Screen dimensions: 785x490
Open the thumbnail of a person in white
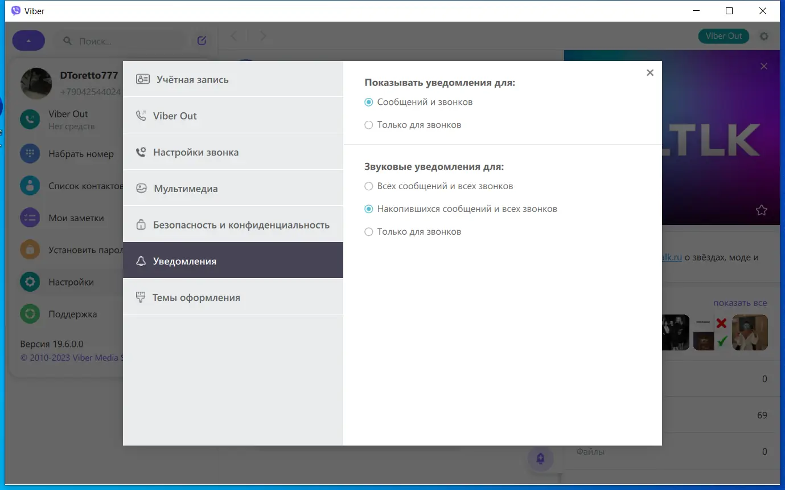point(750,332)
